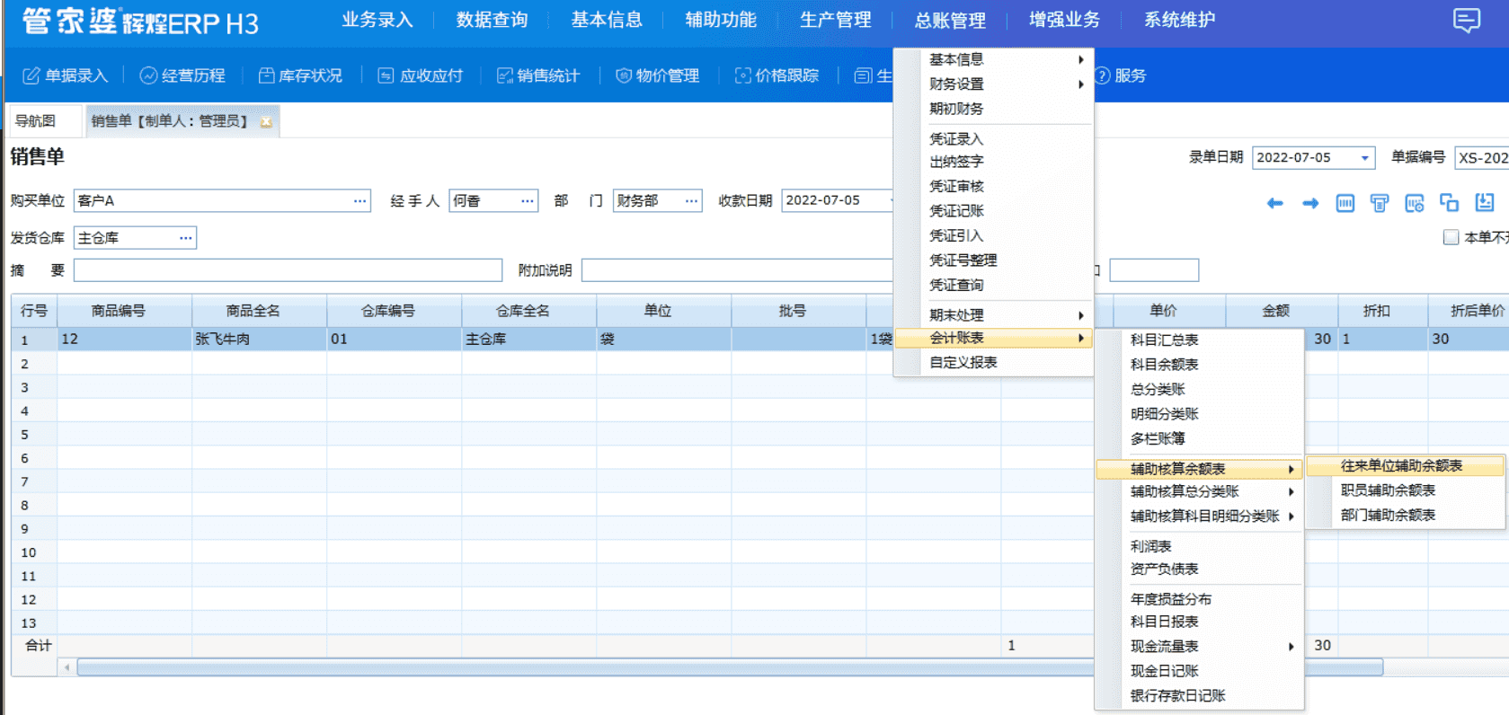Open the 增强业务 menu
The width and height of the screenshot is (1509, 715).
(1064, 20)
